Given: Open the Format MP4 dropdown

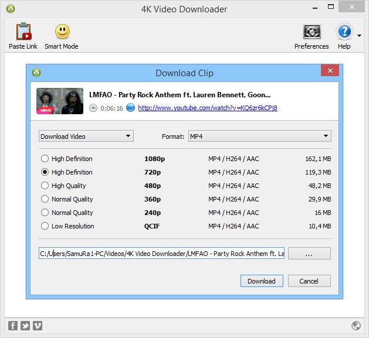Looking at the screenshot, I should pos(259,136).
